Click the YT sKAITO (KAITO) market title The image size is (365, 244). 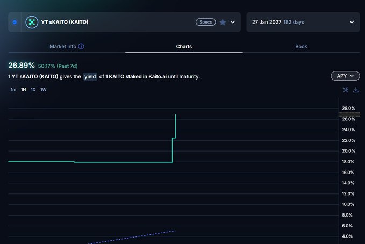[x=65, y=22]
